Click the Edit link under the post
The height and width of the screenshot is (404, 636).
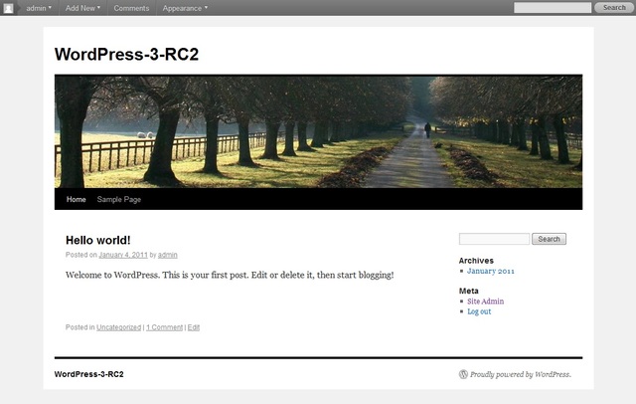coord(194,327)
